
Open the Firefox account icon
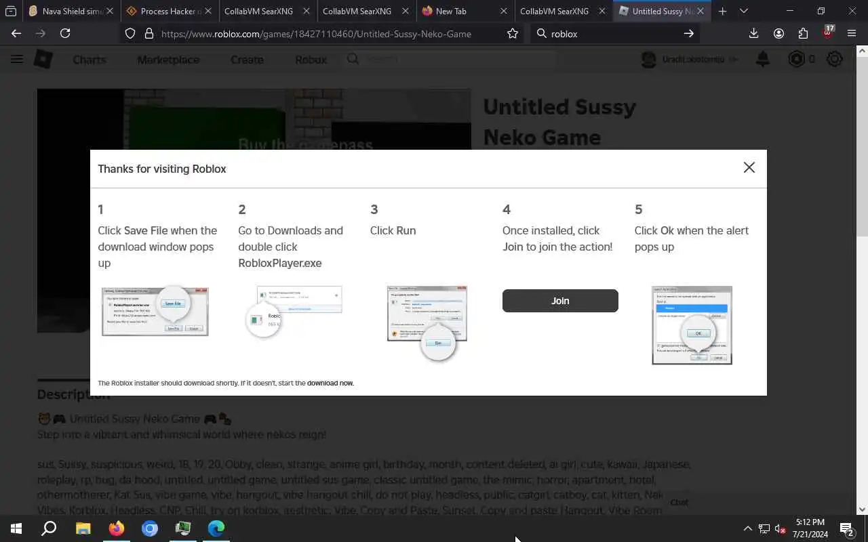click(778, 33)
